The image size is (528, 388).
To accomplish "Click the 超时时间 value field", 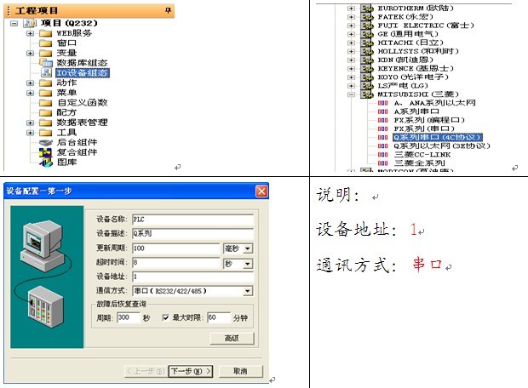I will pos(176,263).
